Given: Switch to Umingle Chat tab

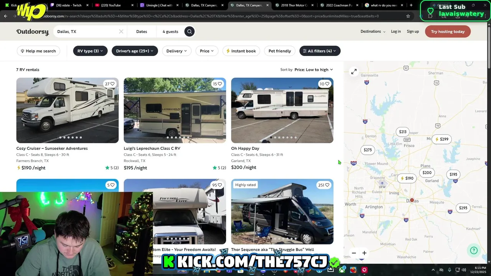Looking at the screenshot, I should click(159, 5).
